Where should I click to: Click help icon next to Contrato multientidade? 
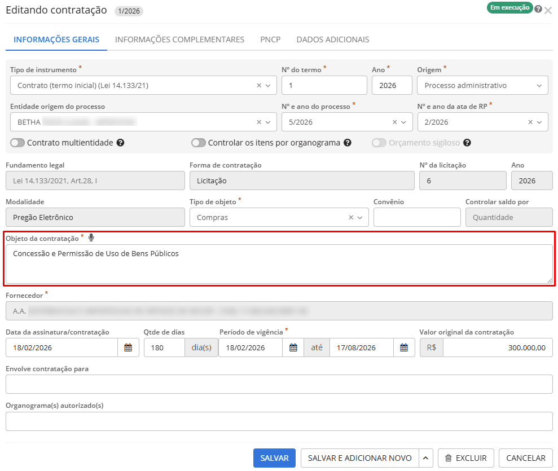tap(120, 143)
